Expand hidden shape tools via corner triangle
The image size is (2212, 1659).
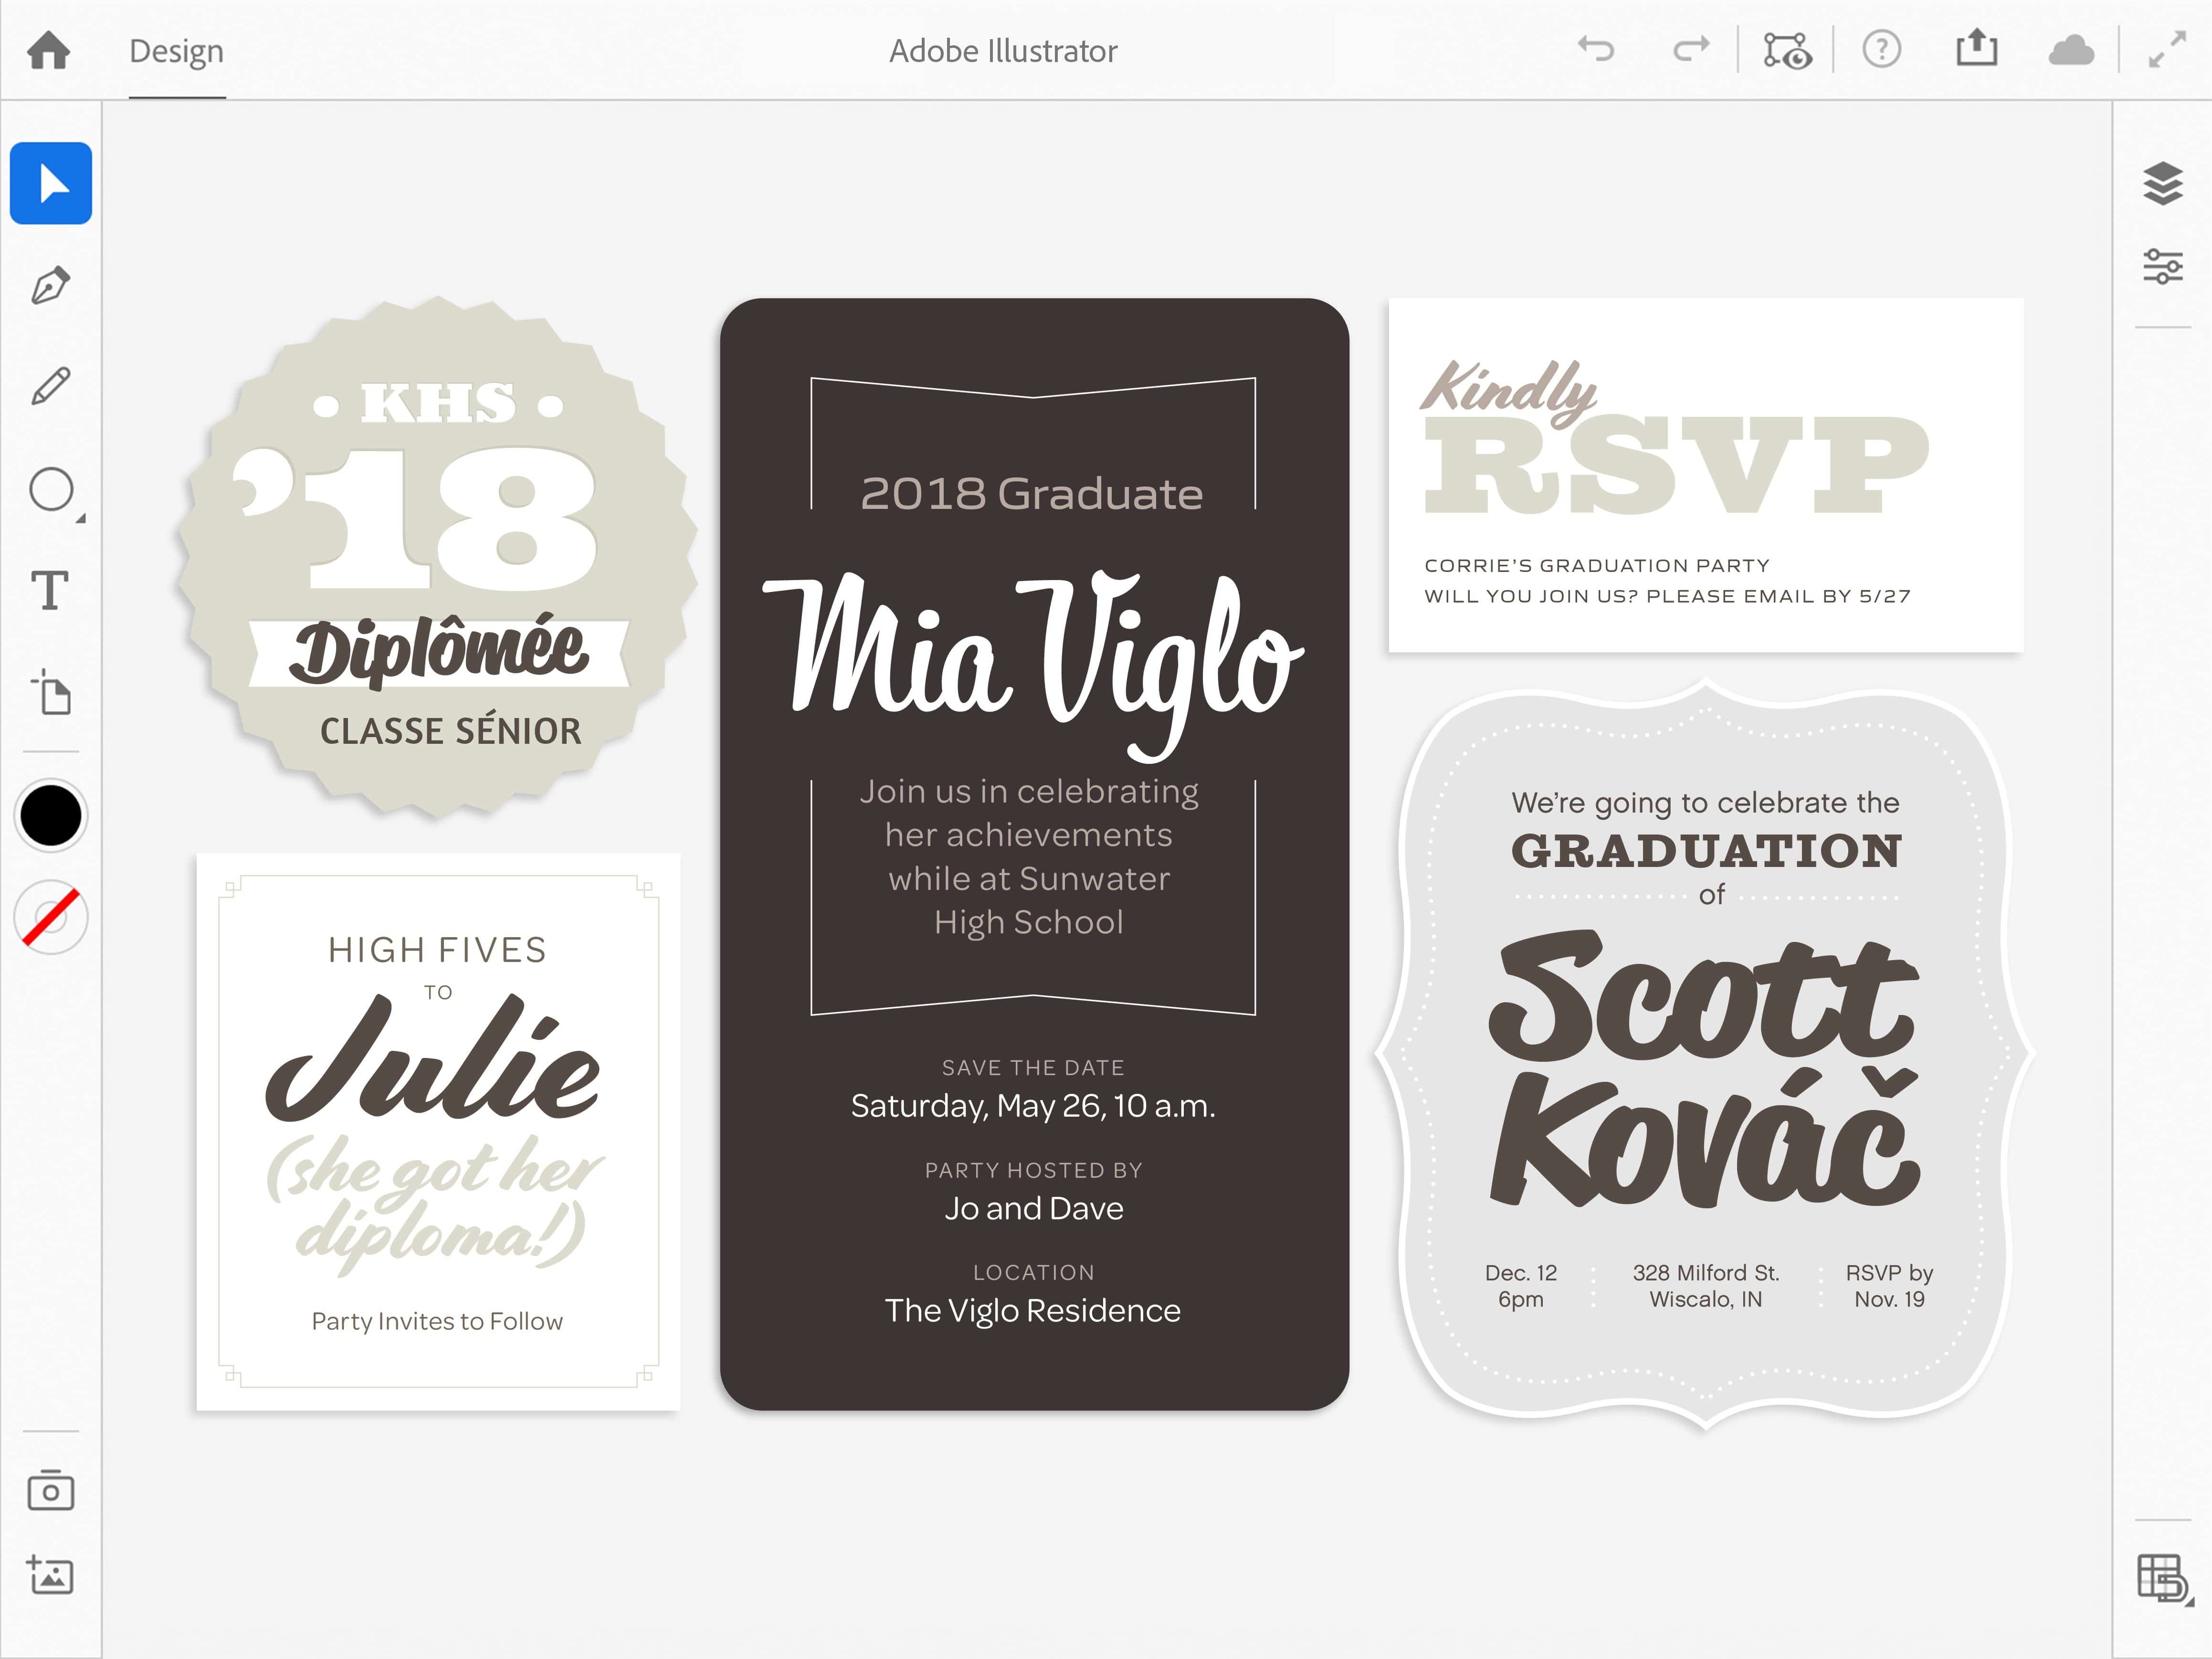tap(80, 519)
